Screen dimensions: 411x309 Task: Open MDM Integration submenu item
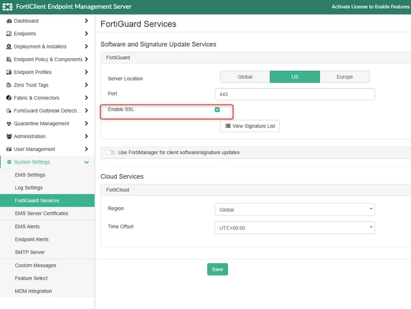tap(47, 291)
